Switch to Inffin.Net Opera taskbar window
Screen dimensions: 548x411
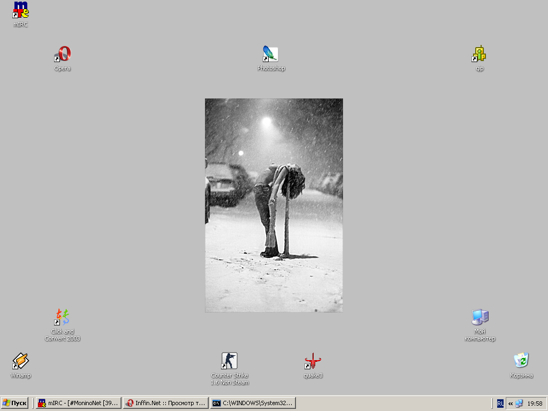pyautogui.click(x=165, y=403)
